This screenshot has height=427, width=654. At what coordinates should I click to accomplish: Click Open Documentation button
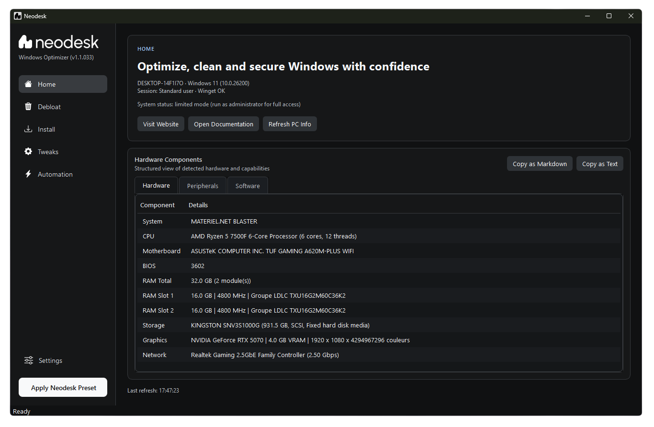pos(224,124)
